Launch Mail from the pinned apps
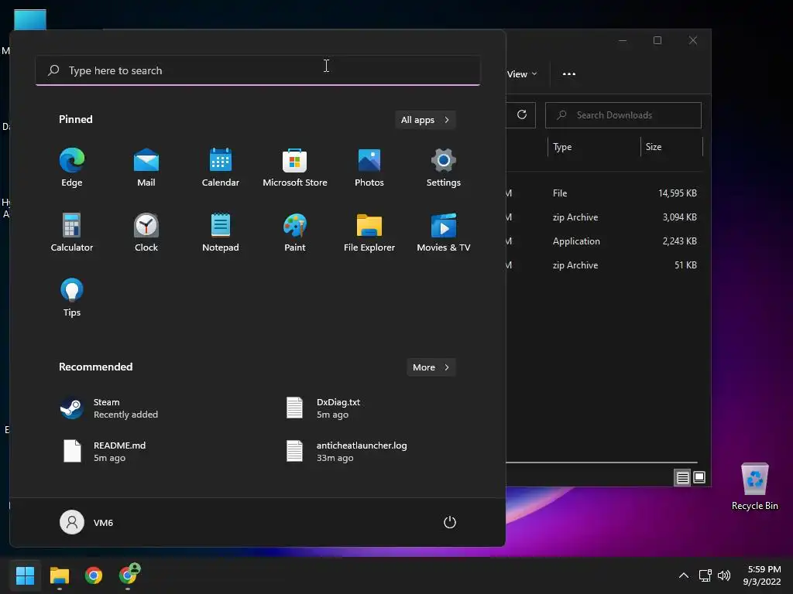The width and height of the screenshot is (793, 594). [x=146, y=168]
